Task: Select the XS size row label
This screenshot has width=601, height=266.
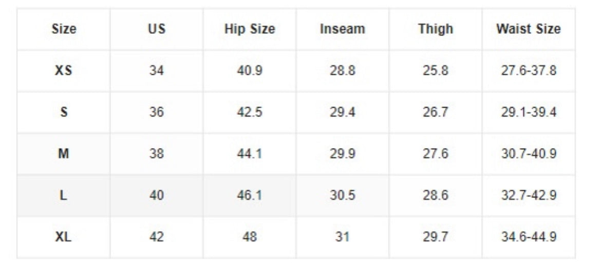Action: coord(64,71)
